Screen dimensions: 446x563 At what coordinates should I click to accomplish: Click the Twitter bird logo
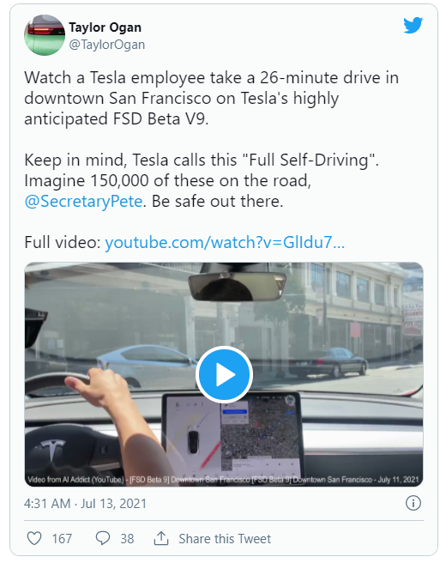tap(413, 26)
